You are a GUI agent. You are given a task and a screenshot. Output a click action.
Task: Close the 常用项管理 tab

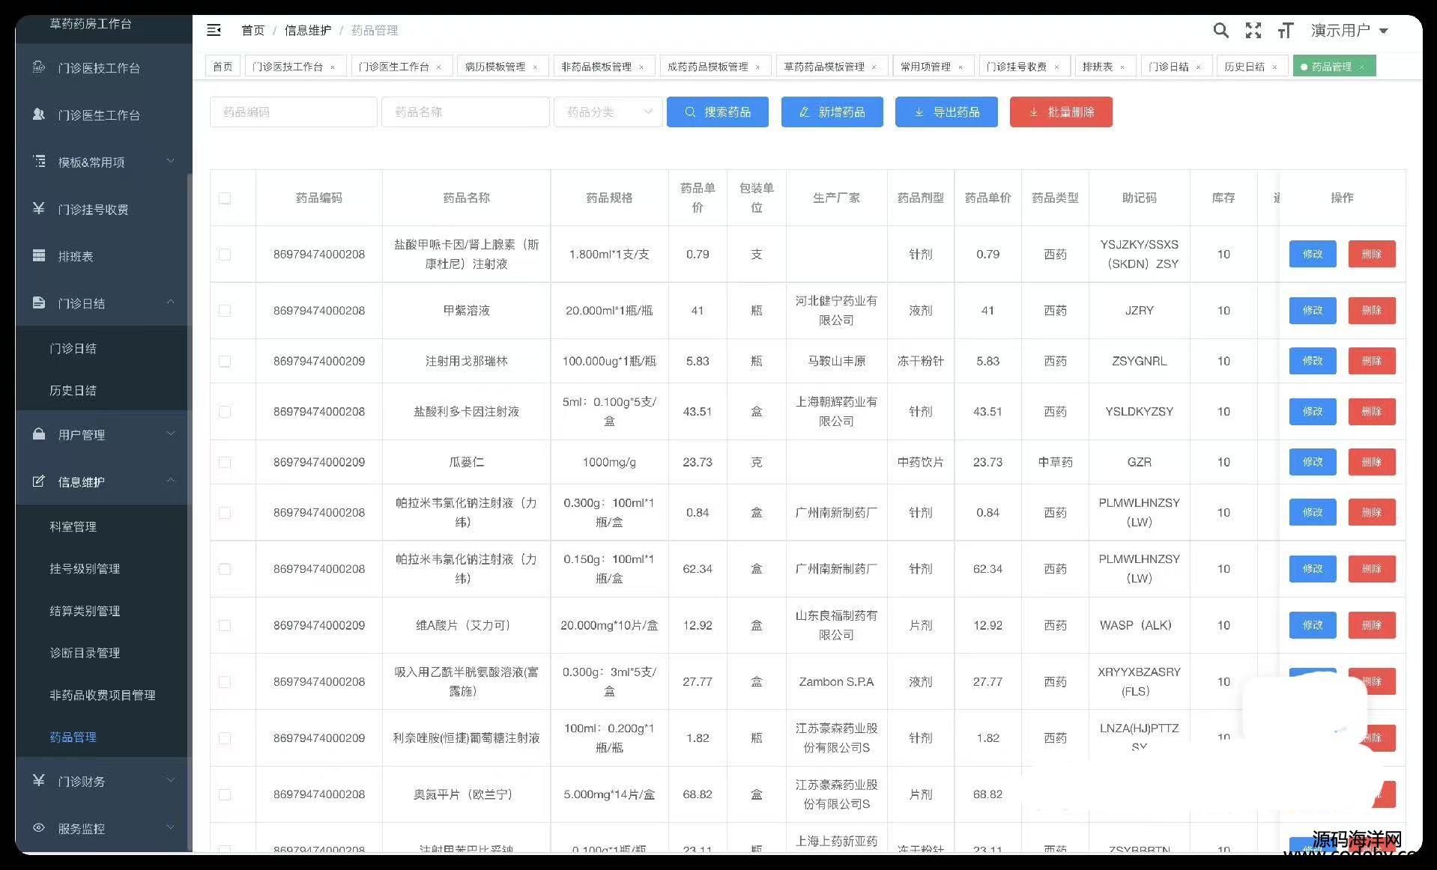[x=960, y=67]
